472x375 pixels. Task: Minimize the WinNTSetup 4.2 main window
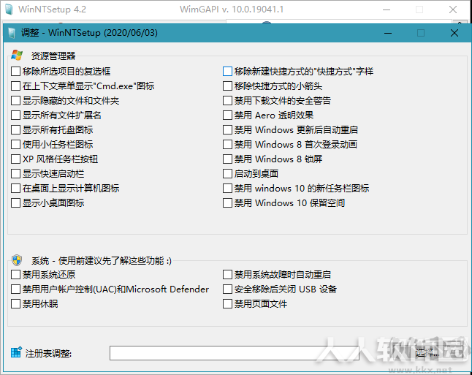click(x=387, y=10)
